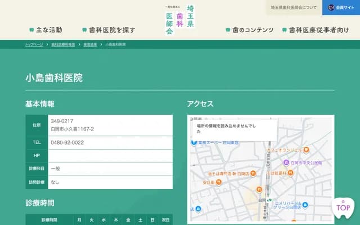Click the なし value in 訪問診療 row
Image resolution: width=360 pixels, height=225 pixels.
(55, 182)
